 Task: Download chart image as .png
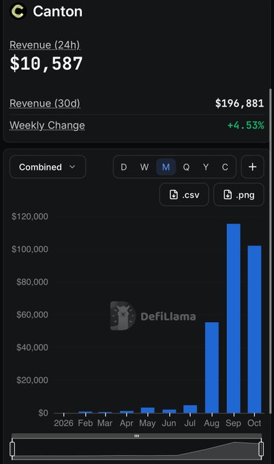click(239, 194)
